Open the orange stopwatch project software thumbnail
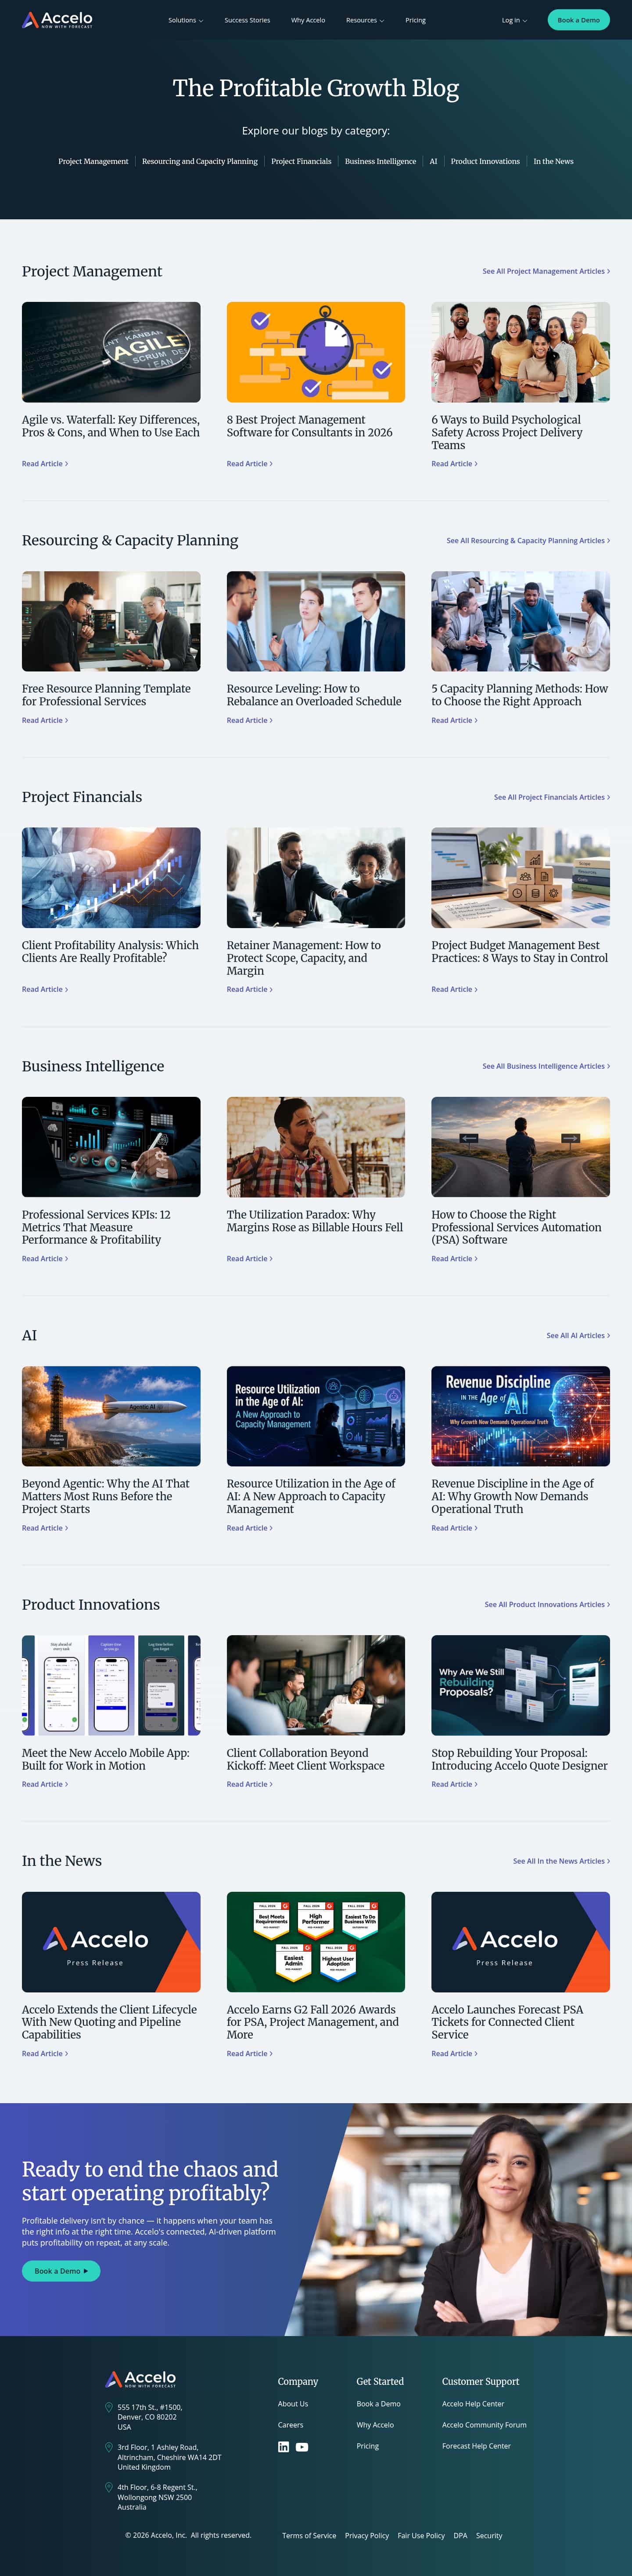The height and width of the screenshot is (2576, 632). coord(316,352)
